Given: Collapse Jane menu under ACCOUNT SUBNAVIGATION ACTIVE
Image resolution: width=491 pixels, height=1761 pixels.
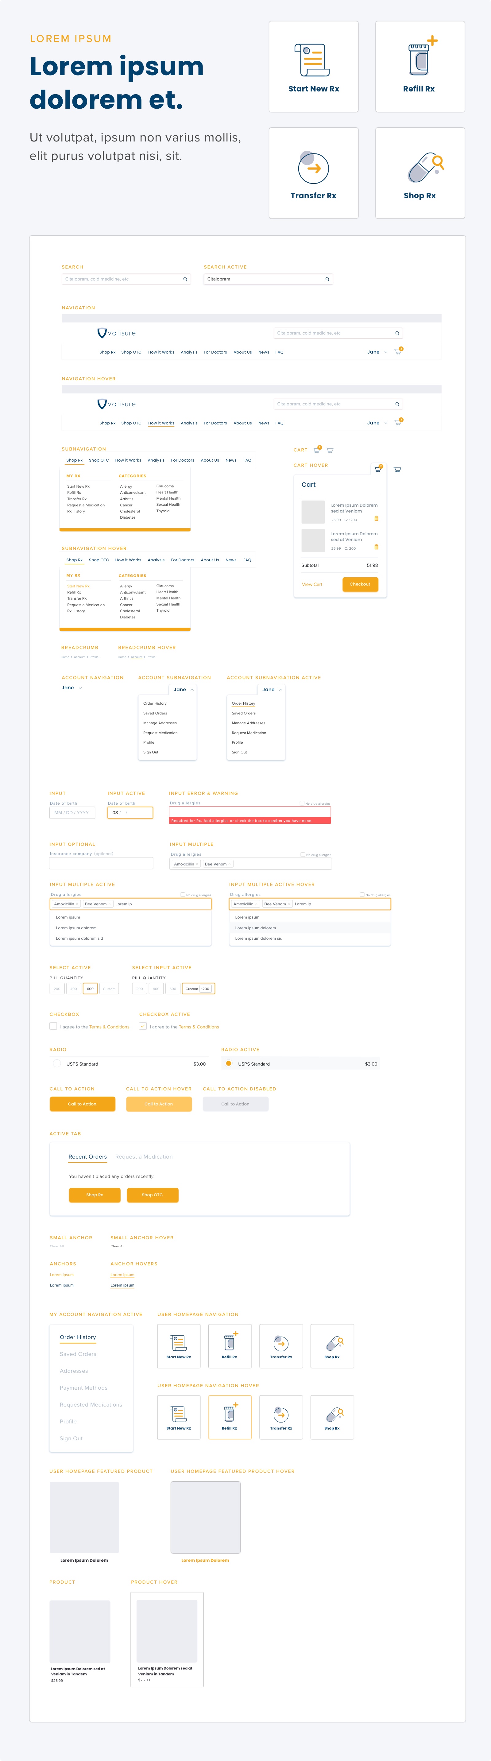Looking at the screenshot, I should (280, 690).
